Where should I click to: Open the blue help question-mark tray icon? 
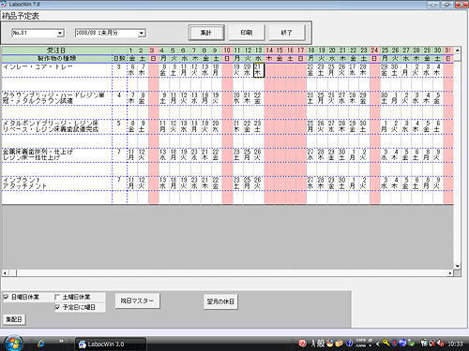point(349,344)
